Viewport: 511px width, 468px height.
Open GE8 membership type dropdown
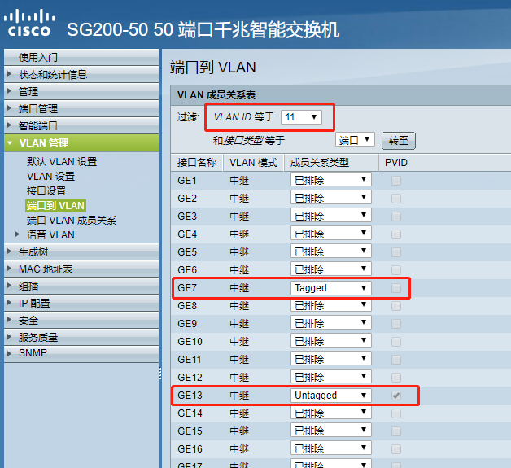click(331, 305)
